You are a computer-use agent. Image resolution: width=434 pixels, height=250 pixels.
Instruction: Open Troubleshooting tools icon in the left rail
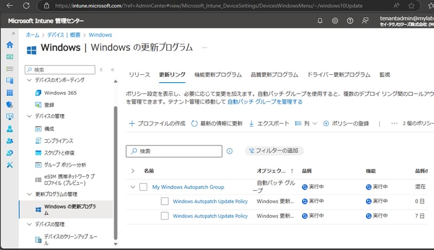[x=10, y=165]
